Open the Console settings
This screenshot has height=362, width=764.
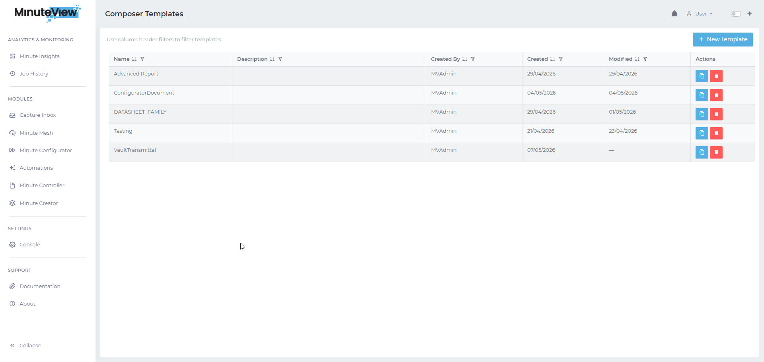25,244
